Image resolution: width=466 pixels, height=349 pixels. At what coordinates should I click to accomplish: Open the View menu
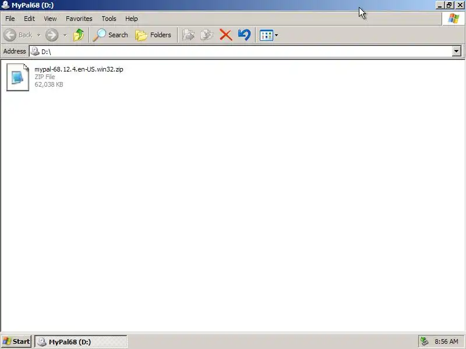pyautogui.click(x=50, y=19)
